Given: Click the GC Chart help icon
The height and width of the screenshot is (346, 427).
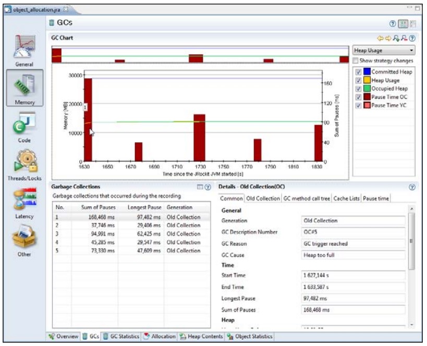Looking at the screenshot, I should coord(412,38).
